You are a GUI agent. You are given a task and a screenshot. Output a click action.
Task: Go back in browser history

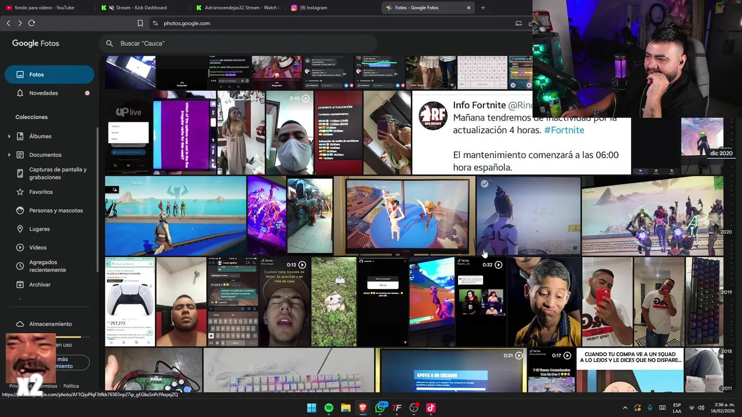8,23
